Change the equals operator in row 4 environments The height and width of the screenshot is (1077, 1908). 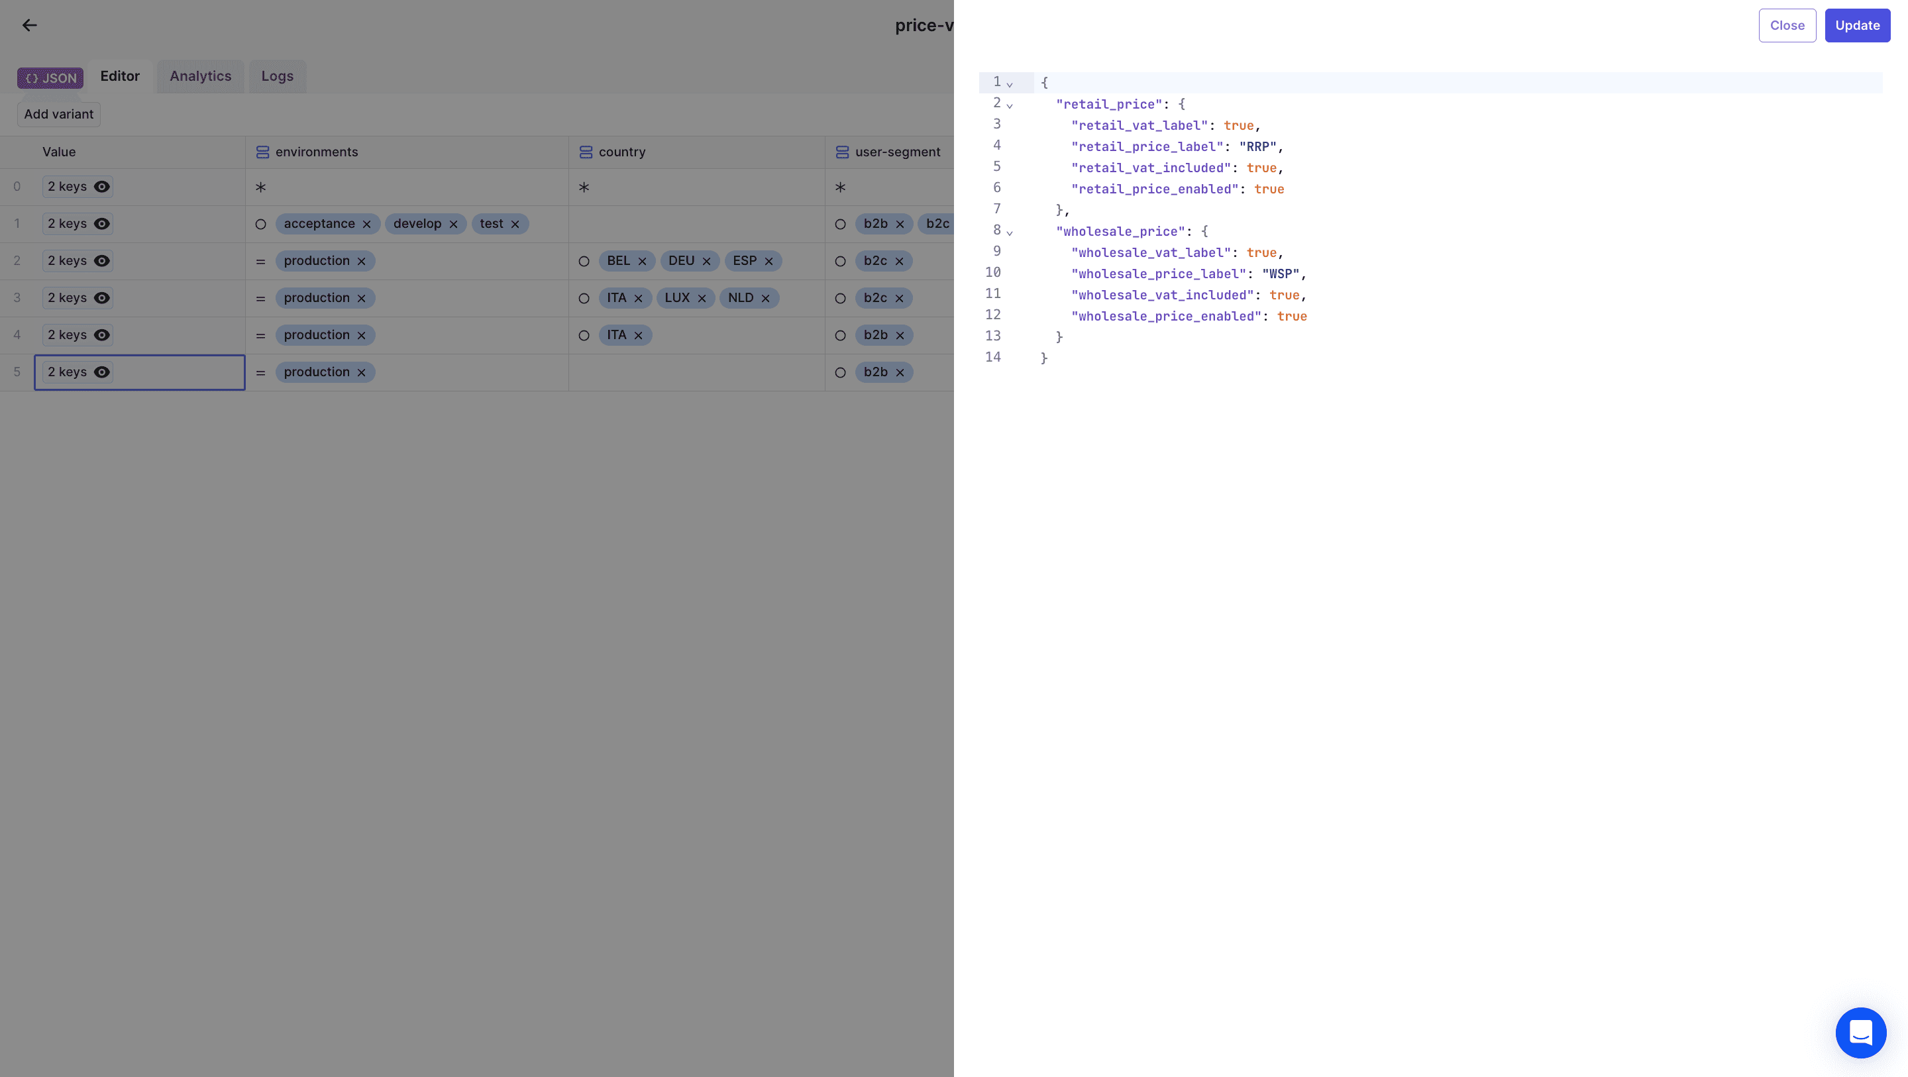pos(261,336)
